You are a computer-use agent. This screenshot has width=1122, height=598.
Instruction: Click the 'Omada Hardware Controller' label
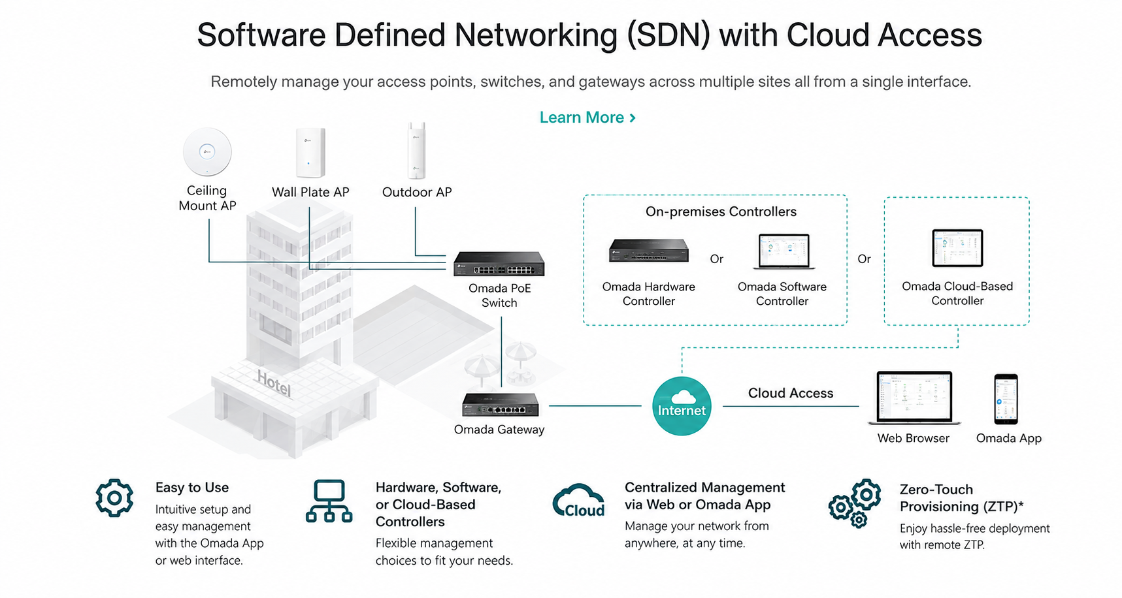tap(649, 294)
